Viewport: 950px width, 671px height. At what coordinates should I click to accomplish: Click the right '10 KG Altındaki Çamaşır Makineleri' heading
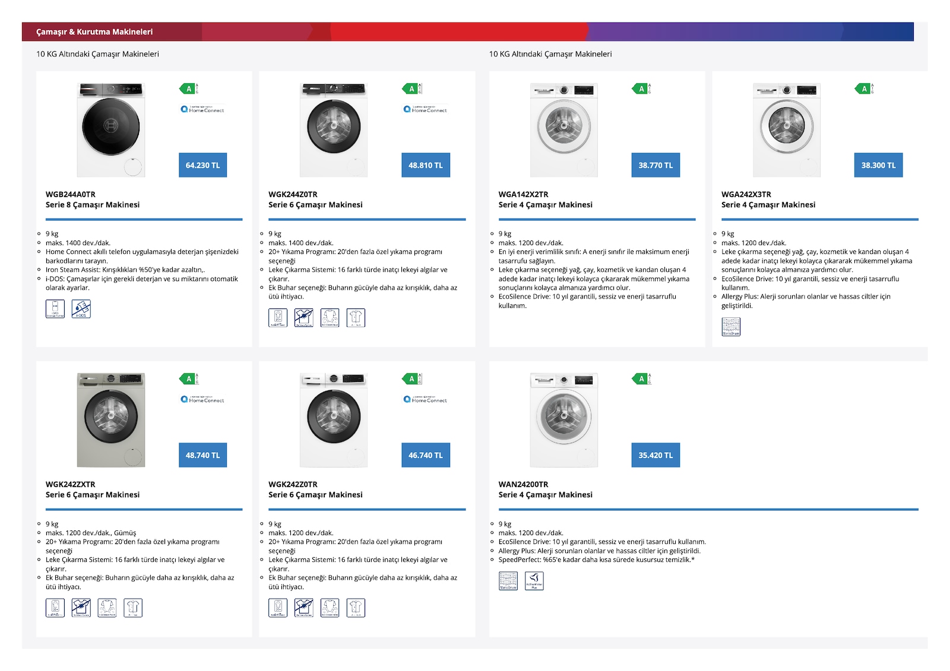tap(550, 54)
